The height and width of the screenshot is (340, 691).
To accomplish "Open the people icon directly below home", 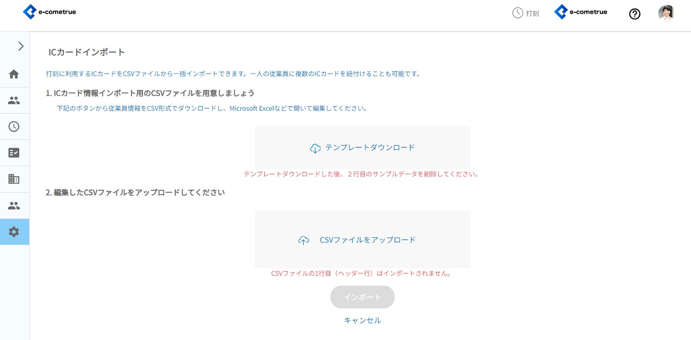I will [14, 101].
